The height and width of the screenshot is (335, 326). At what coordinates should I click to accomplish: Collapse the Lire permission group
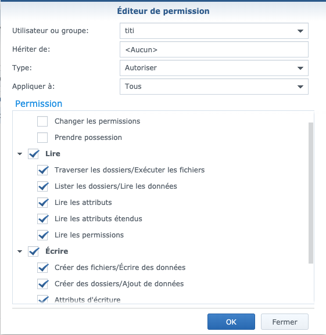point(20,154)
